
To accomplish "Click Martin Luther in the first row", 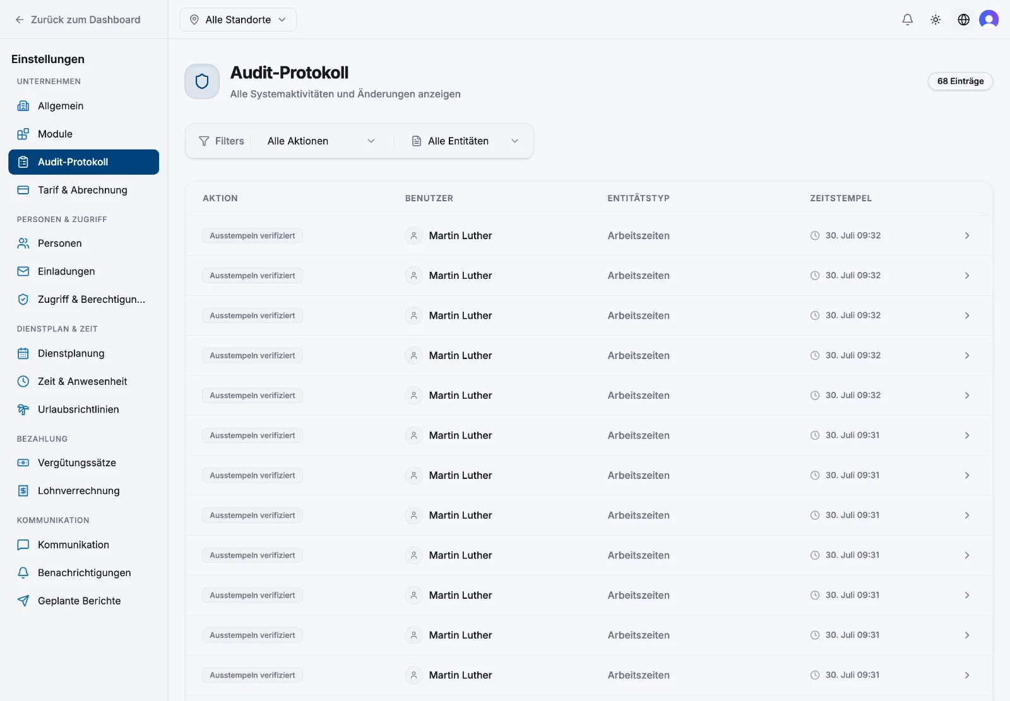I will click(460, 235).
